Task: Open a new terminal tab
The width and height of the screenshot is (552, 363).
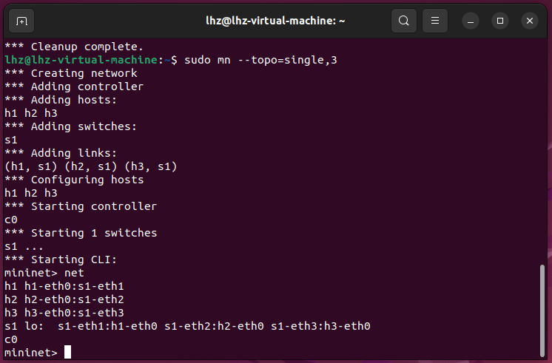Action: tap(21, 21)
